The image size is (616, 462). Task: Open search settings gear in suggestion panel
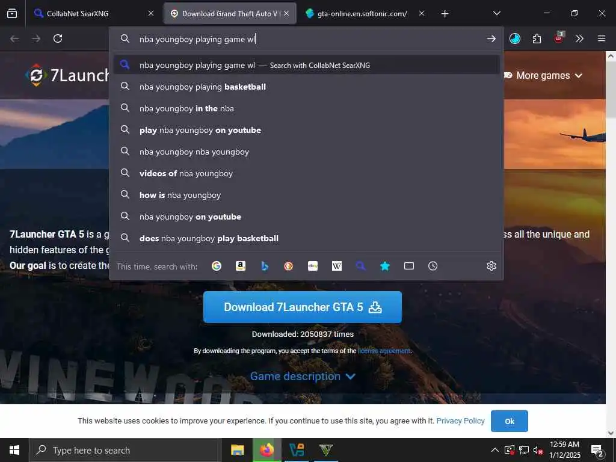(x=491, y=266)
